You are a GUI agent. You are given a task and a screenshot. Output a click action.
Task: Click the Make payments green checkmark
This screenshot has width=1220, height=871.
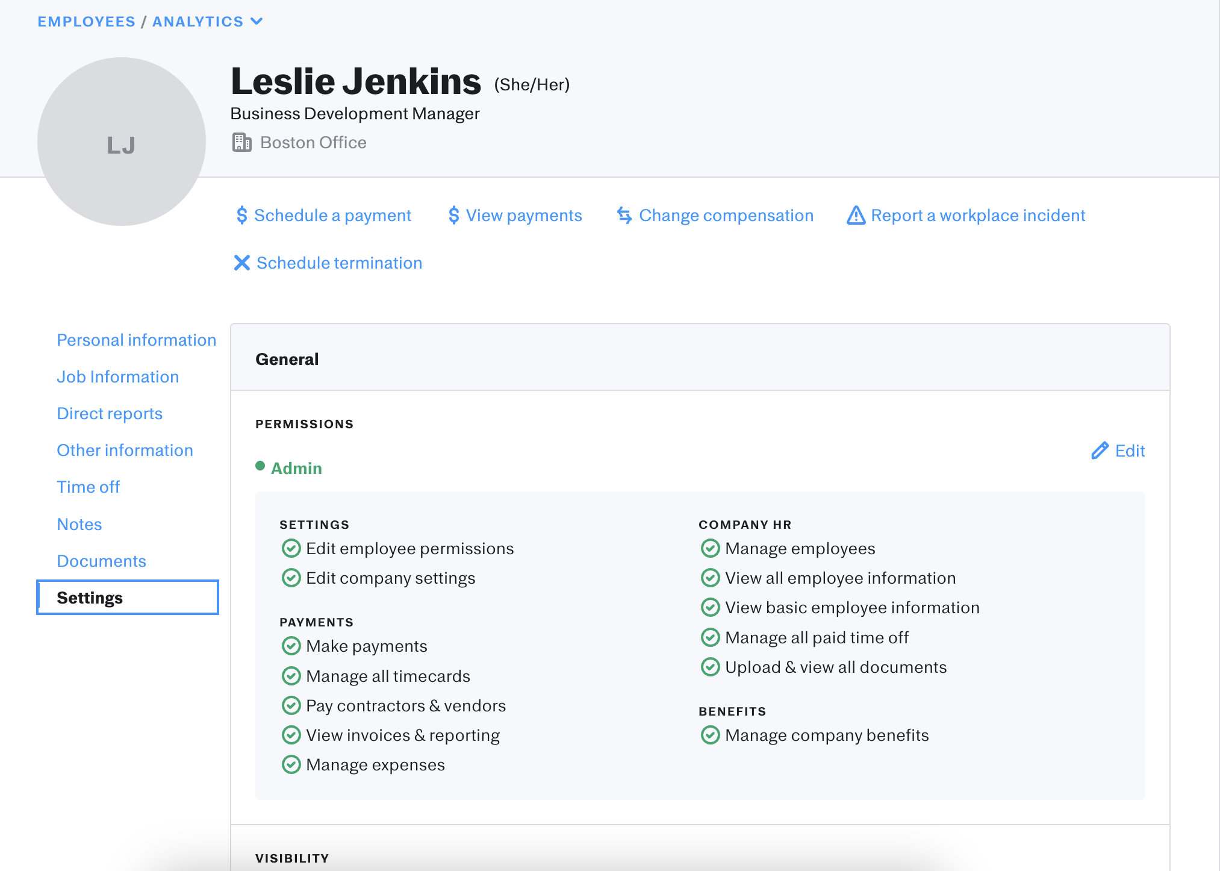coord(291,646)
